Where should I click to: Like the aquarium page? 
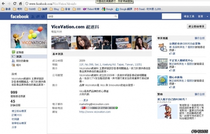(172, 87)
